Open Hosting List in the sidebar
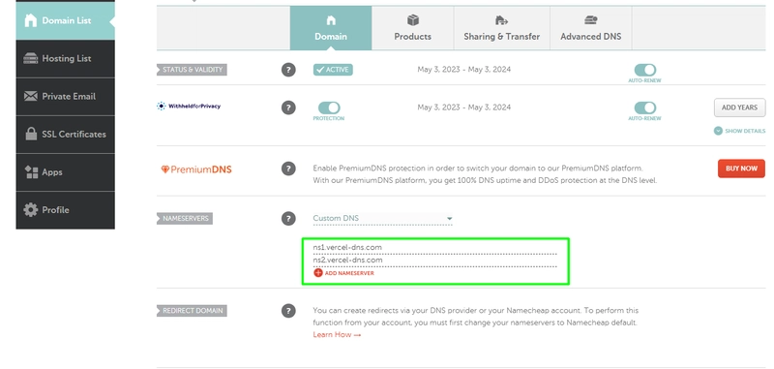The width and height of the screenshot is (774, 369). pyautogui.click(x=65, y=59)
